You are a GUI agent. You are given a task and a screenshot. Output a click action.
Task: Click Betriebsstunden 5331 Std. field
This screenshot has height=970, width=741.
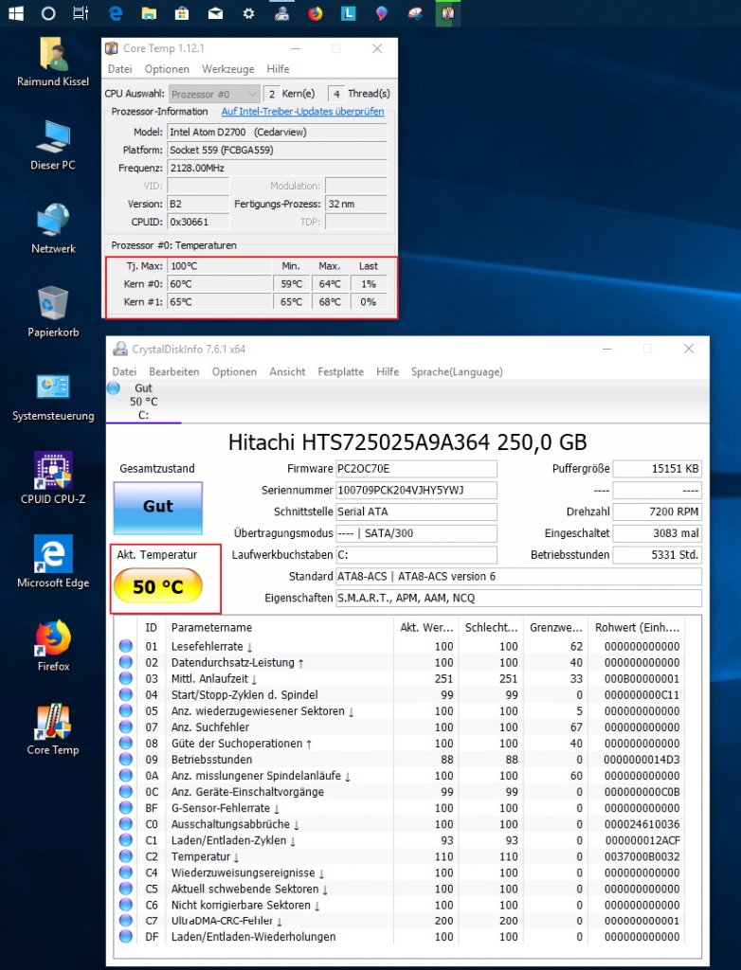point(657,555)
